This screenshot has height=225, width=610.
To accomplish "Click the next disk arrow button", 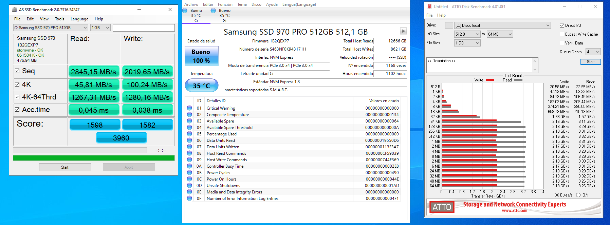I will point(403,31).
